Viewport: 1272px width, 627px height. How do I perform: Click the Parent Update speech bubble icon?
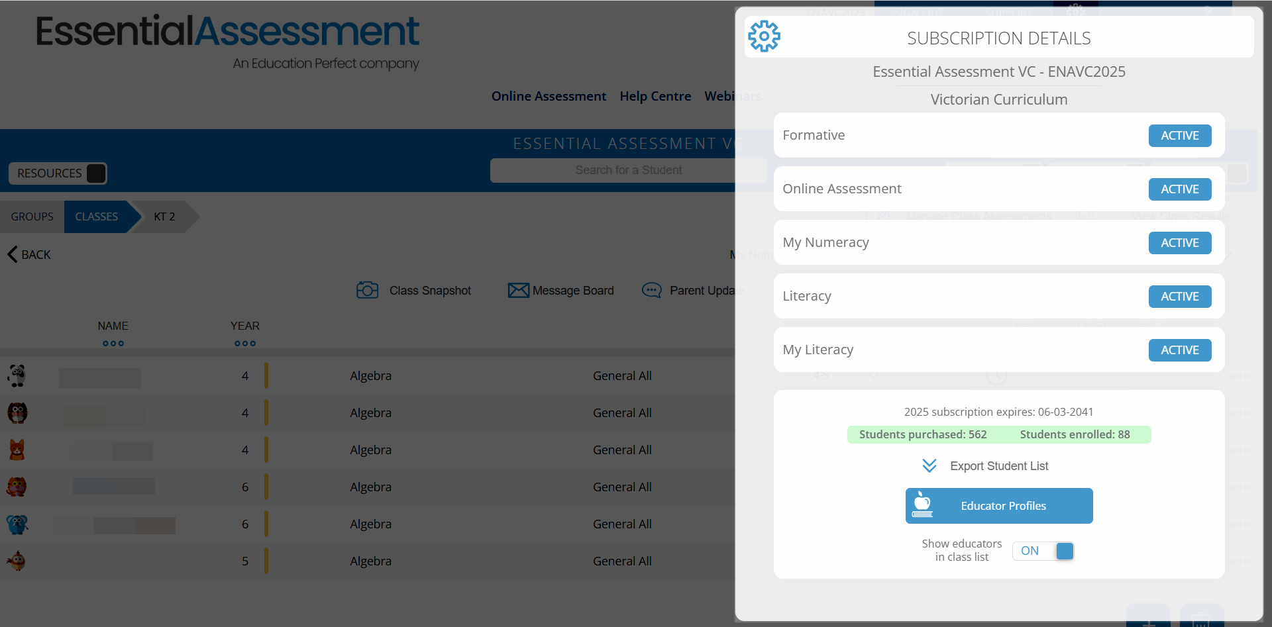652,290
